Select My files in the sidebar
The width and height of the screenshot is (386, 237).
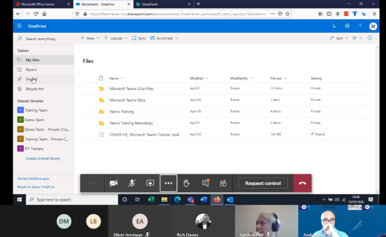[44, 60]
